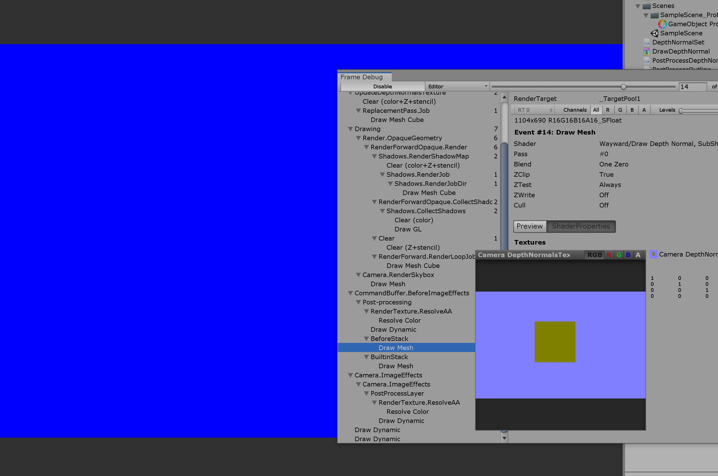Click the SampleScene Unity scene icon
Image resolution: width=718 pixels, height=476 pixels.
pyautogui.click(x=654, y=33)
